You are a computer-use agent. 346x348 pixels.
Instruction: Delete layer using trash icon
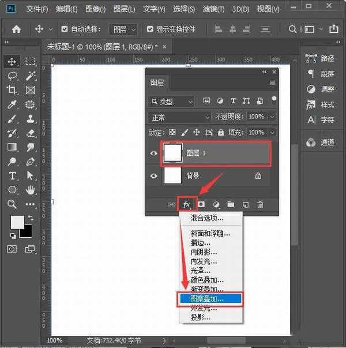(260, 204)
